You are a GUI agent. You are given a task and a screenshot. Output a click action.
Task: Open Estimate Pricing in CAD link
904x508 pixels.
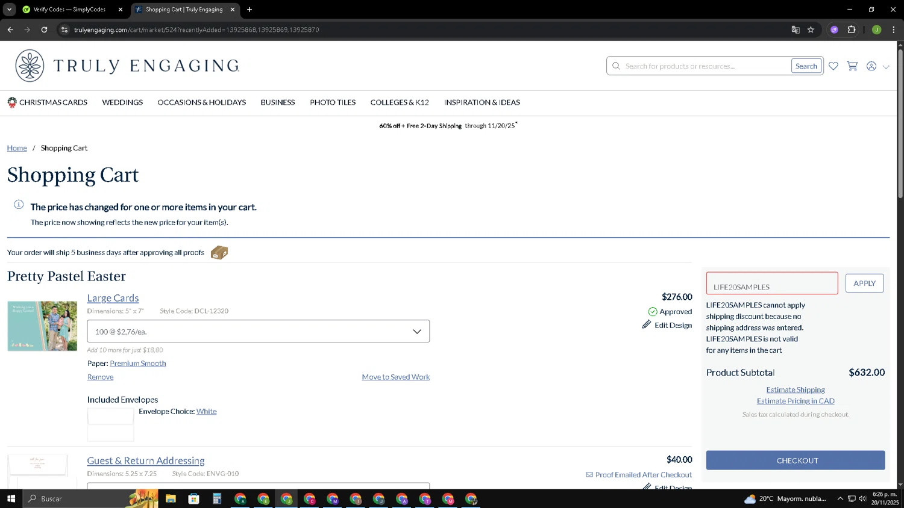(796, 401)
